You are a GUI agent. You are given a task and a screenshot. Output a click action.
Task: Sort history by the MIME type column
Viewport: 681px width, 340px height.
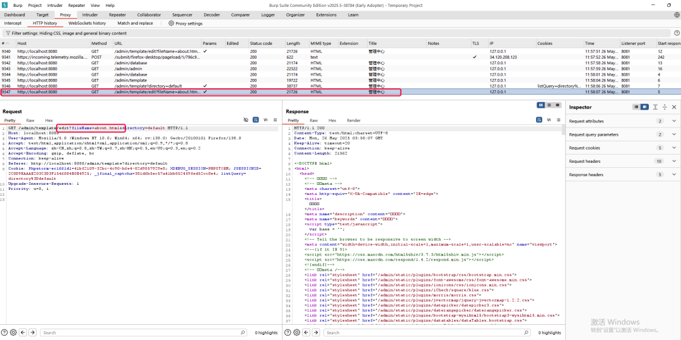pyautogui.click(x=323, y=44)
